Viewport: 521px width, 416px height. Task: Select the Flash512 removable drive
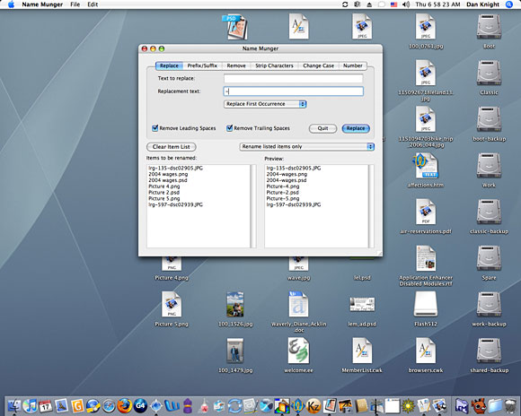click(425, 304)
